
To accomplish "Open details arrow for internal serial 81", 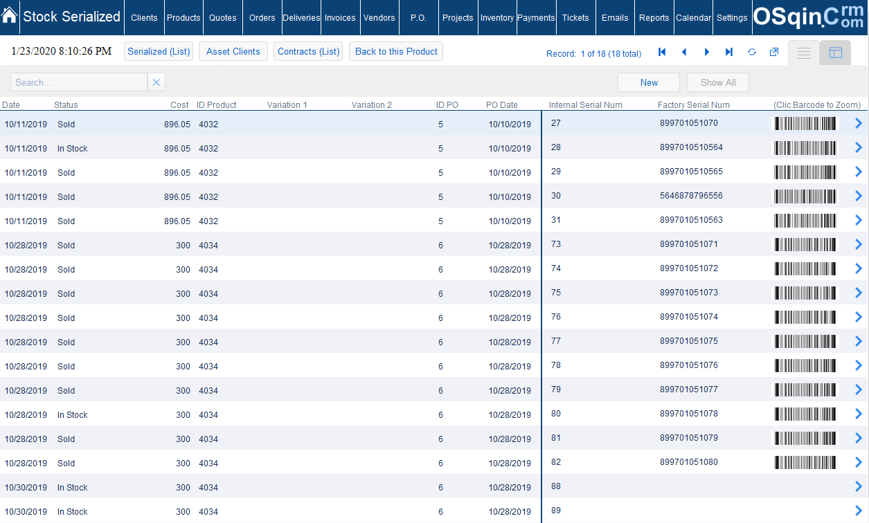I will pyautogui.click(x=859, y=438).
